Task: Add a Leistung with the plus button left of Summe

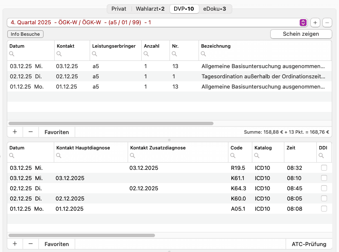Action: [15, 132]
